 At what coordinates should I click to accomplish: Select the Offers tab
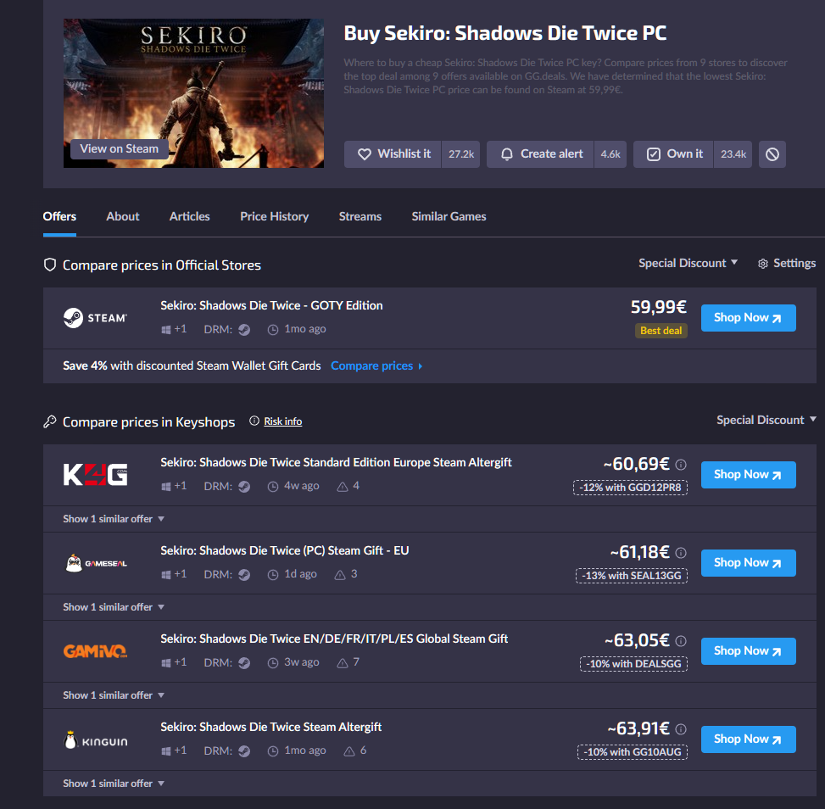59,216
